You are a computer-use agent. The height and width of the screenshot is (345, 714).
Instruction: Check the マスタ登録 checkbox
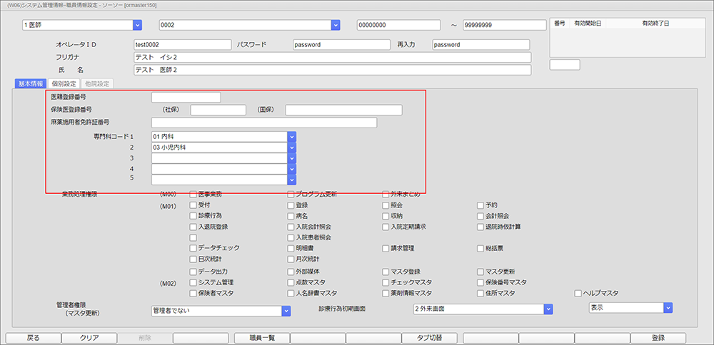pos(386,272)
